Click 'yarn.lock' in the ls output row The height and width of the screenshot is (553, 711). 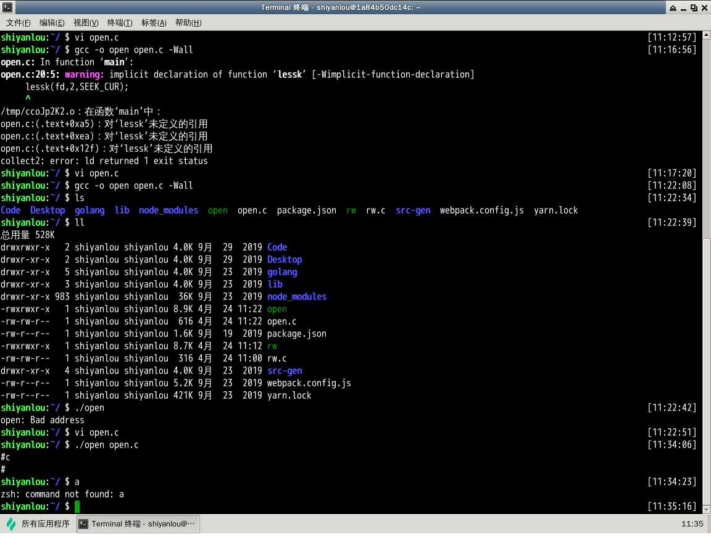tap(556, 210)
